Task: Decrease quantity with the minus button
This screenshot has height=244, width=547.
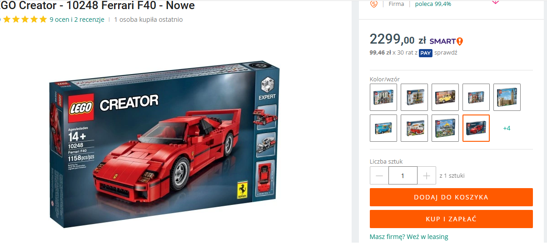Action: (379, 175)
